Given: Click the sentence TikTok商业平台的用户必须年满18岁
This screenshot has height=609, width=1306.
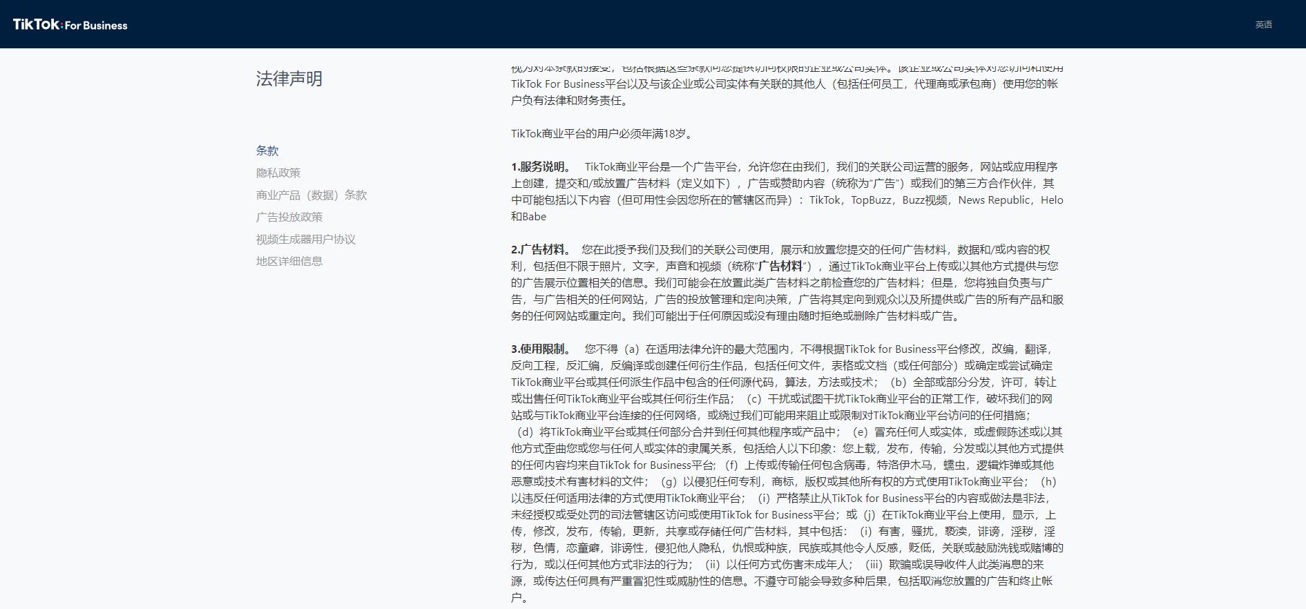Looking at the screenshot, I should [602, 133].
